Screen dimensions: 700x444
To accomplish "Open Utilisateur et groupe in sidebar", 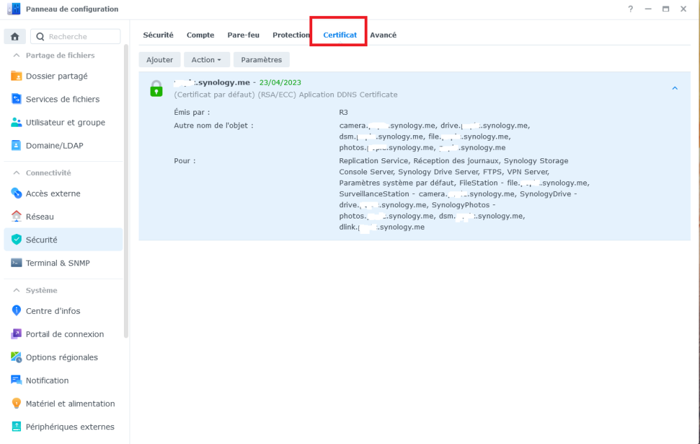I will tap(64, 123).
